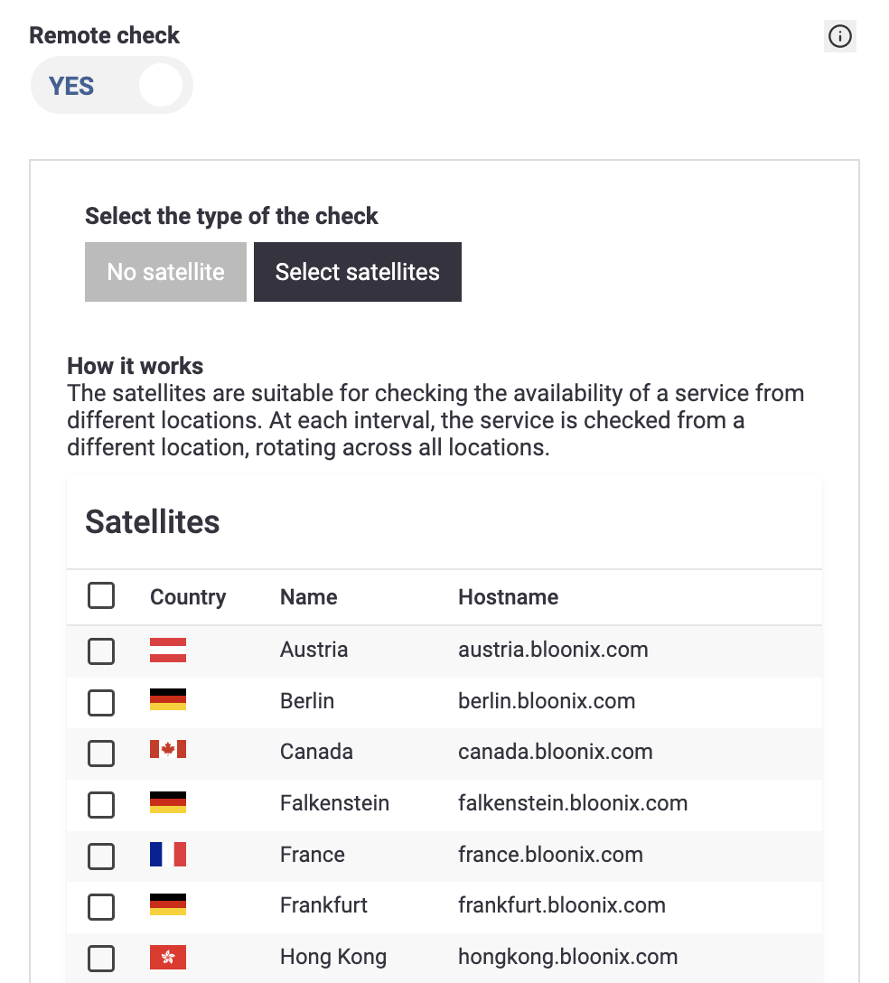Choose the Select satellites option
Image resolution: width=889 pixels, height=983 pixels.
(x=358, y=272)
